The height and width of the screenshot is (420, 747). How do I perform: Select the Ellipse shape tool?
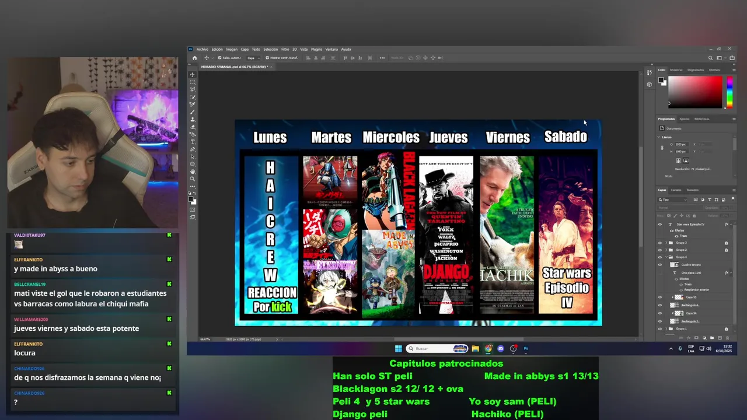click(193, 164)
